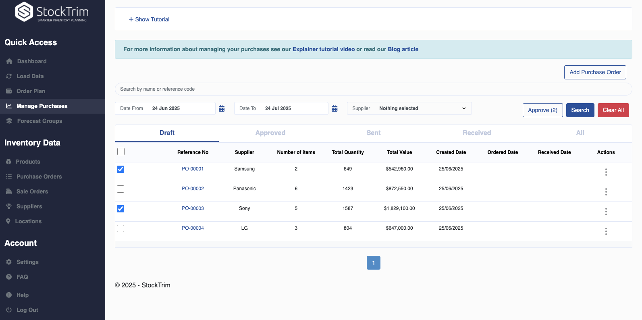Click the Supplier column header
Image resolution: width=642 pixels, height=320 pixels.
(245, 152)
